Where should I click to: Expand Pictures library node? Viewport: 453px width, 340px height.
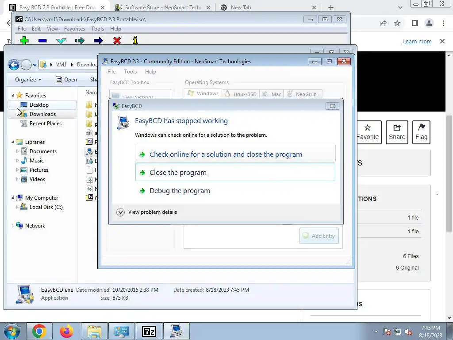point(17,170)
